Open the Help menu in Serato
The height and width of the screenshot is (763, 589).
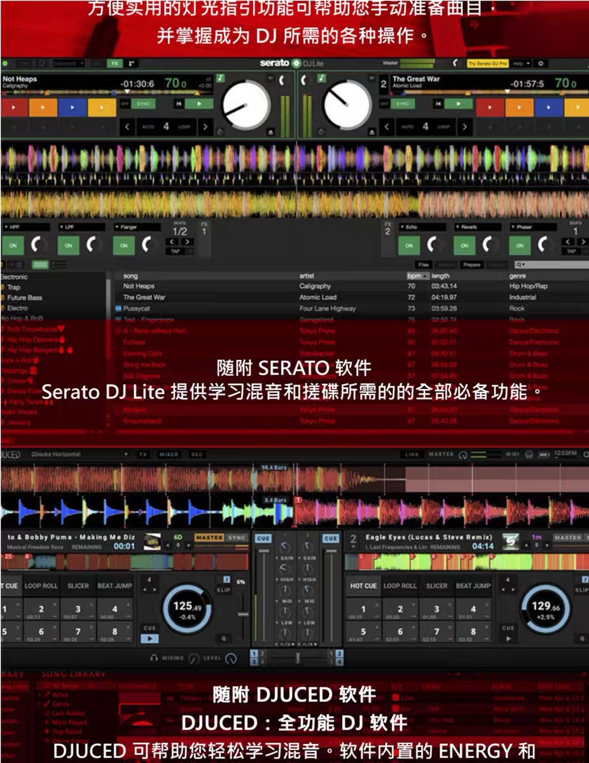click(x=520, y=64)
